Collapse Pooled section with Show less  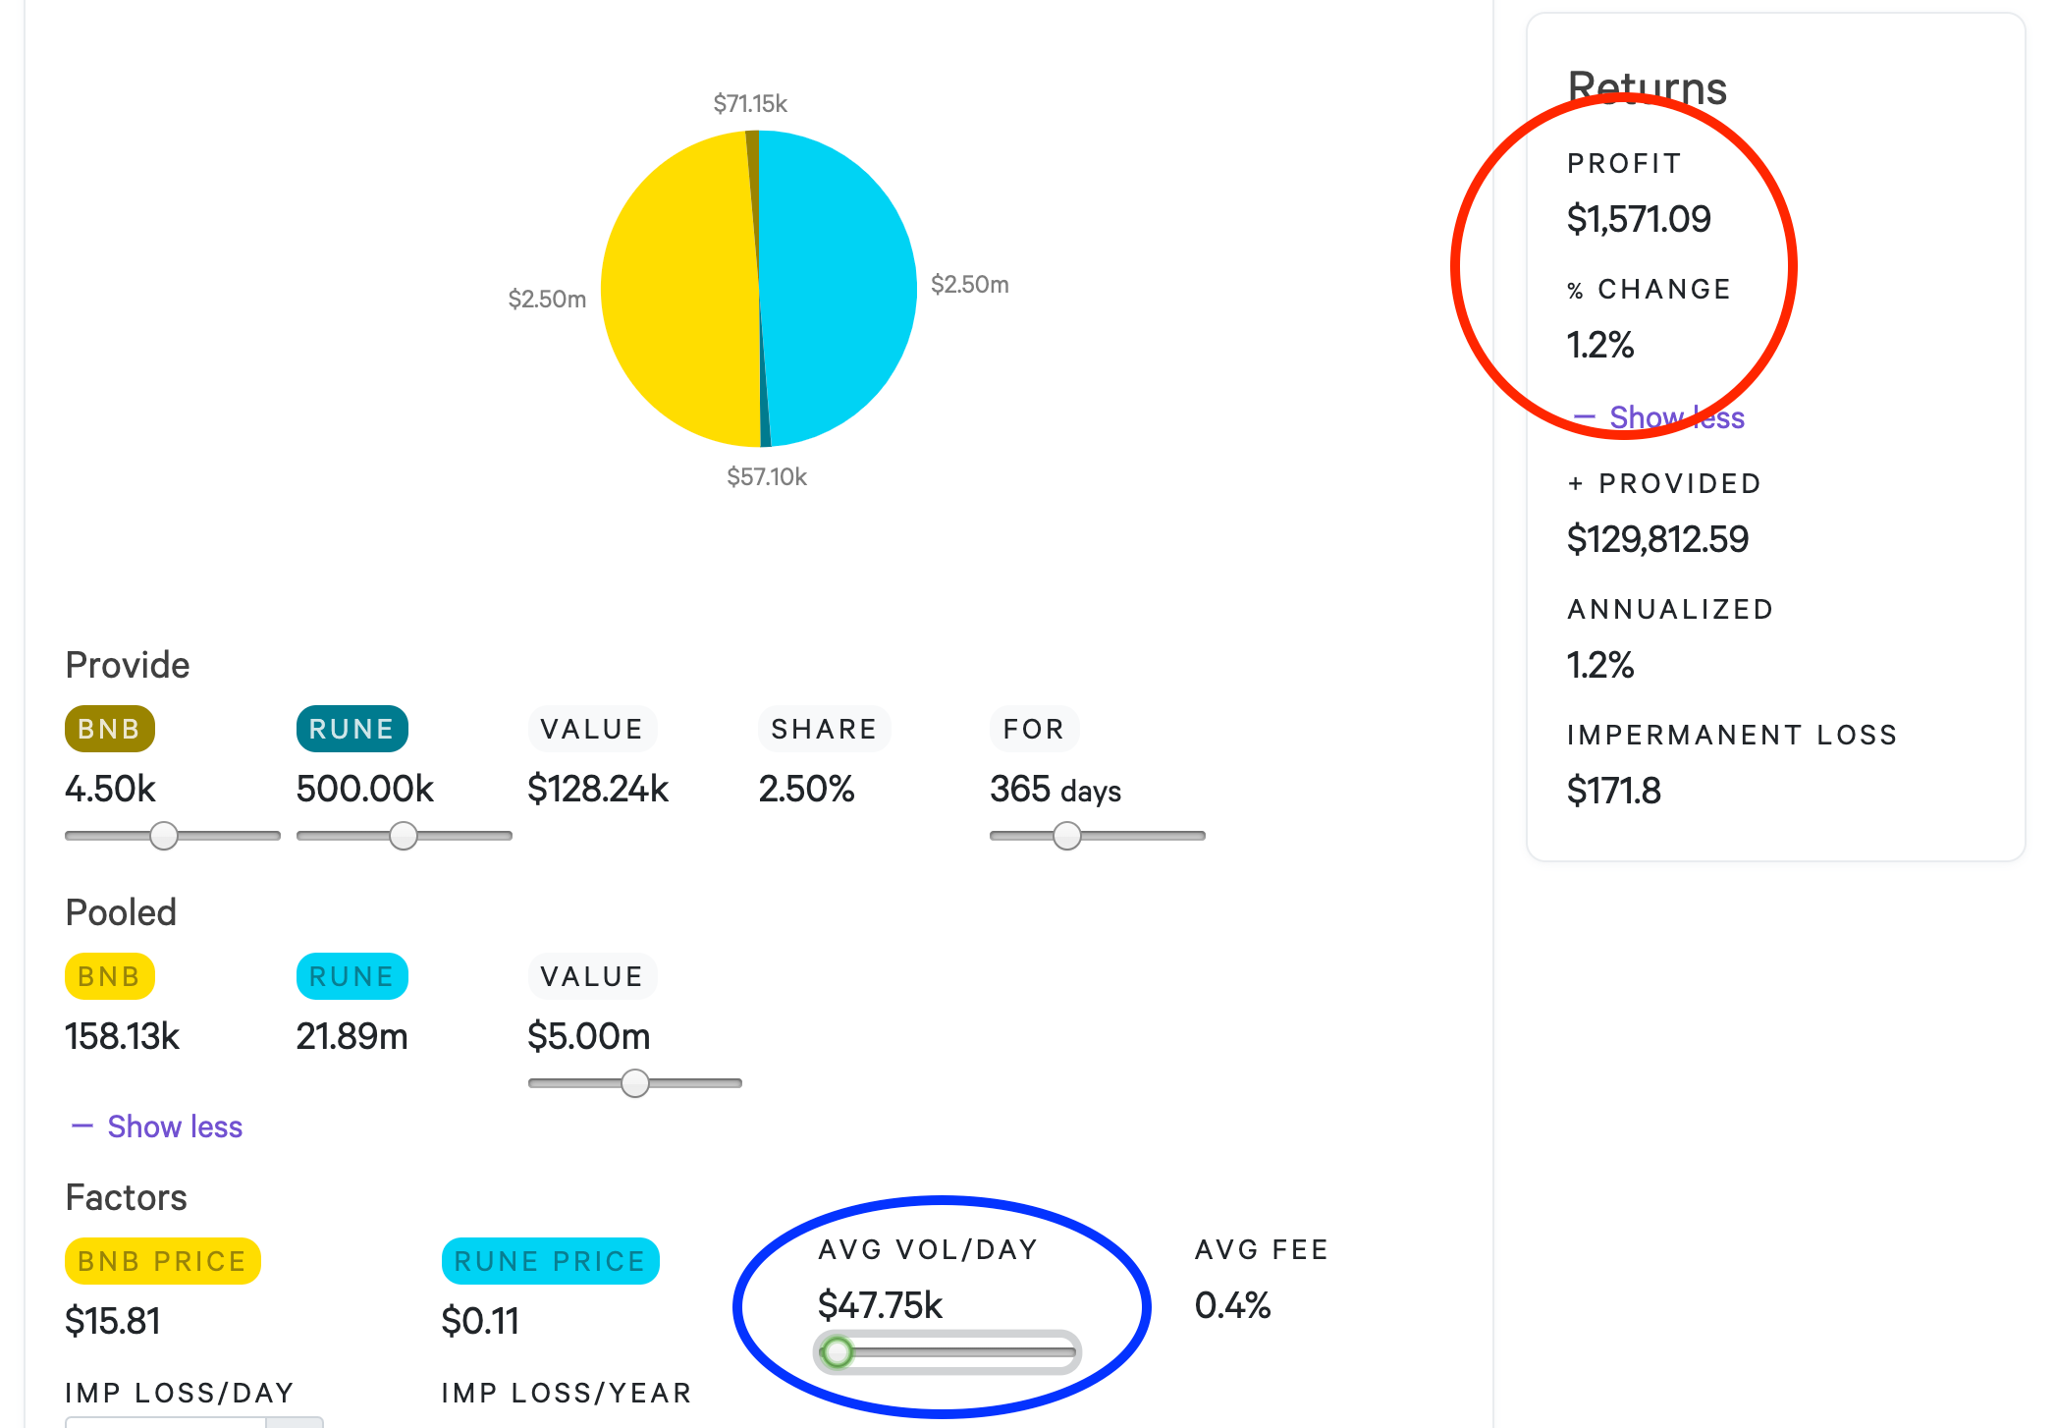(x=157, y=1126)
